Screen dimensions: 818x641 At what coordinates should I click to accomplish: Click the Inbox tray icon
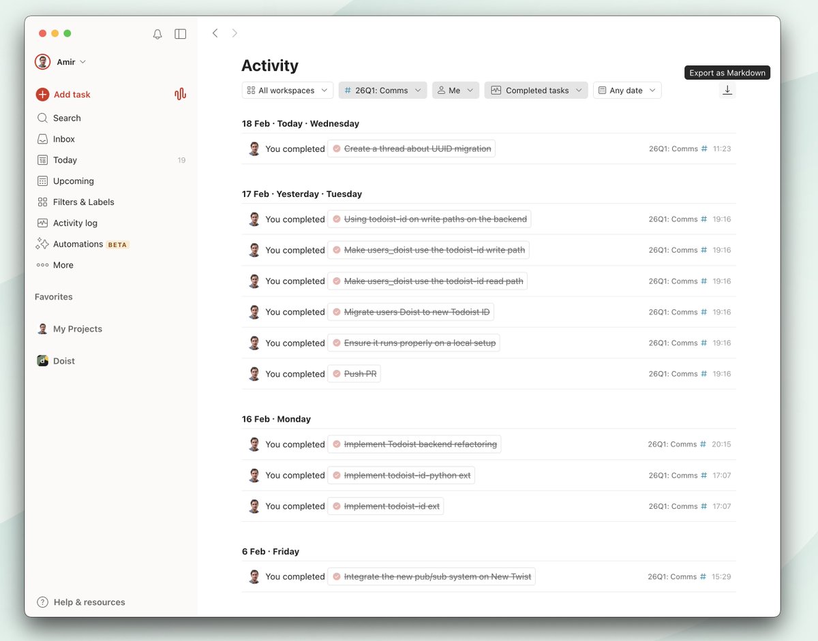coord(43,139)
